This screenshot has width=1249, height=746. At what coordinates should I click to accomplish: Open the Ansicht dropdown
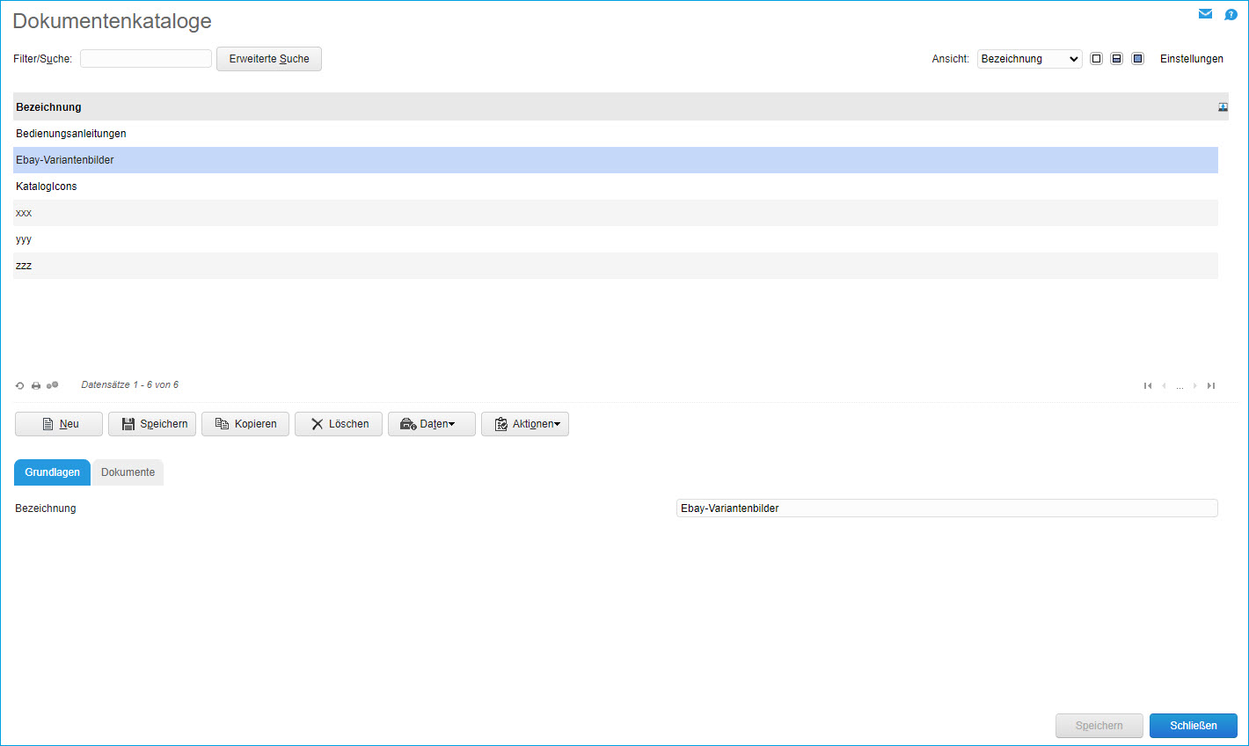coord(1030,59)
